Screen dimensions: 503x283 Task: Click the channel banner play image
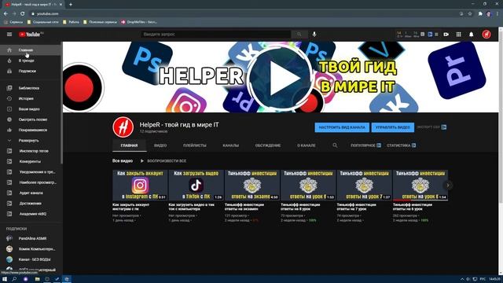[280, 77]
